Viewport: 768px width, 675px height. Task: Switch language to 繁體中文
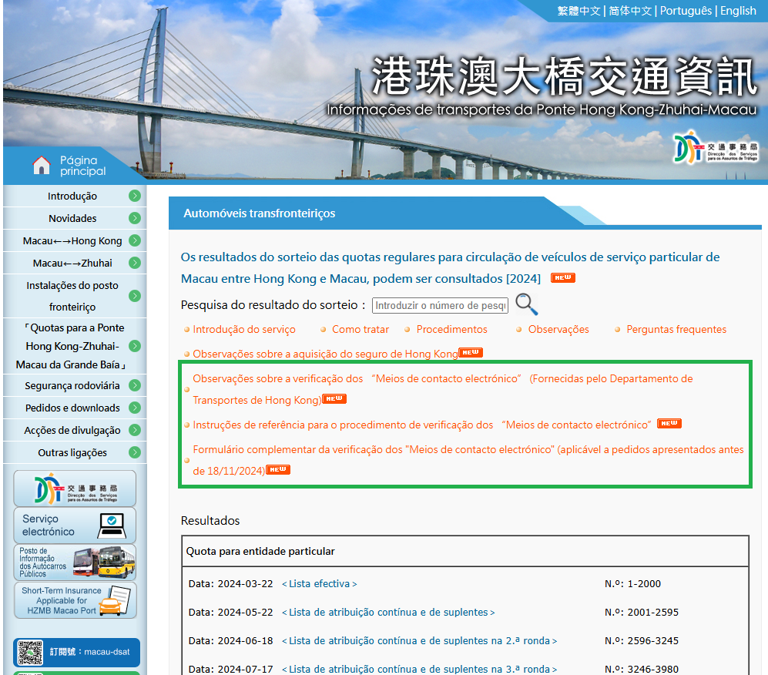[579, 11]
